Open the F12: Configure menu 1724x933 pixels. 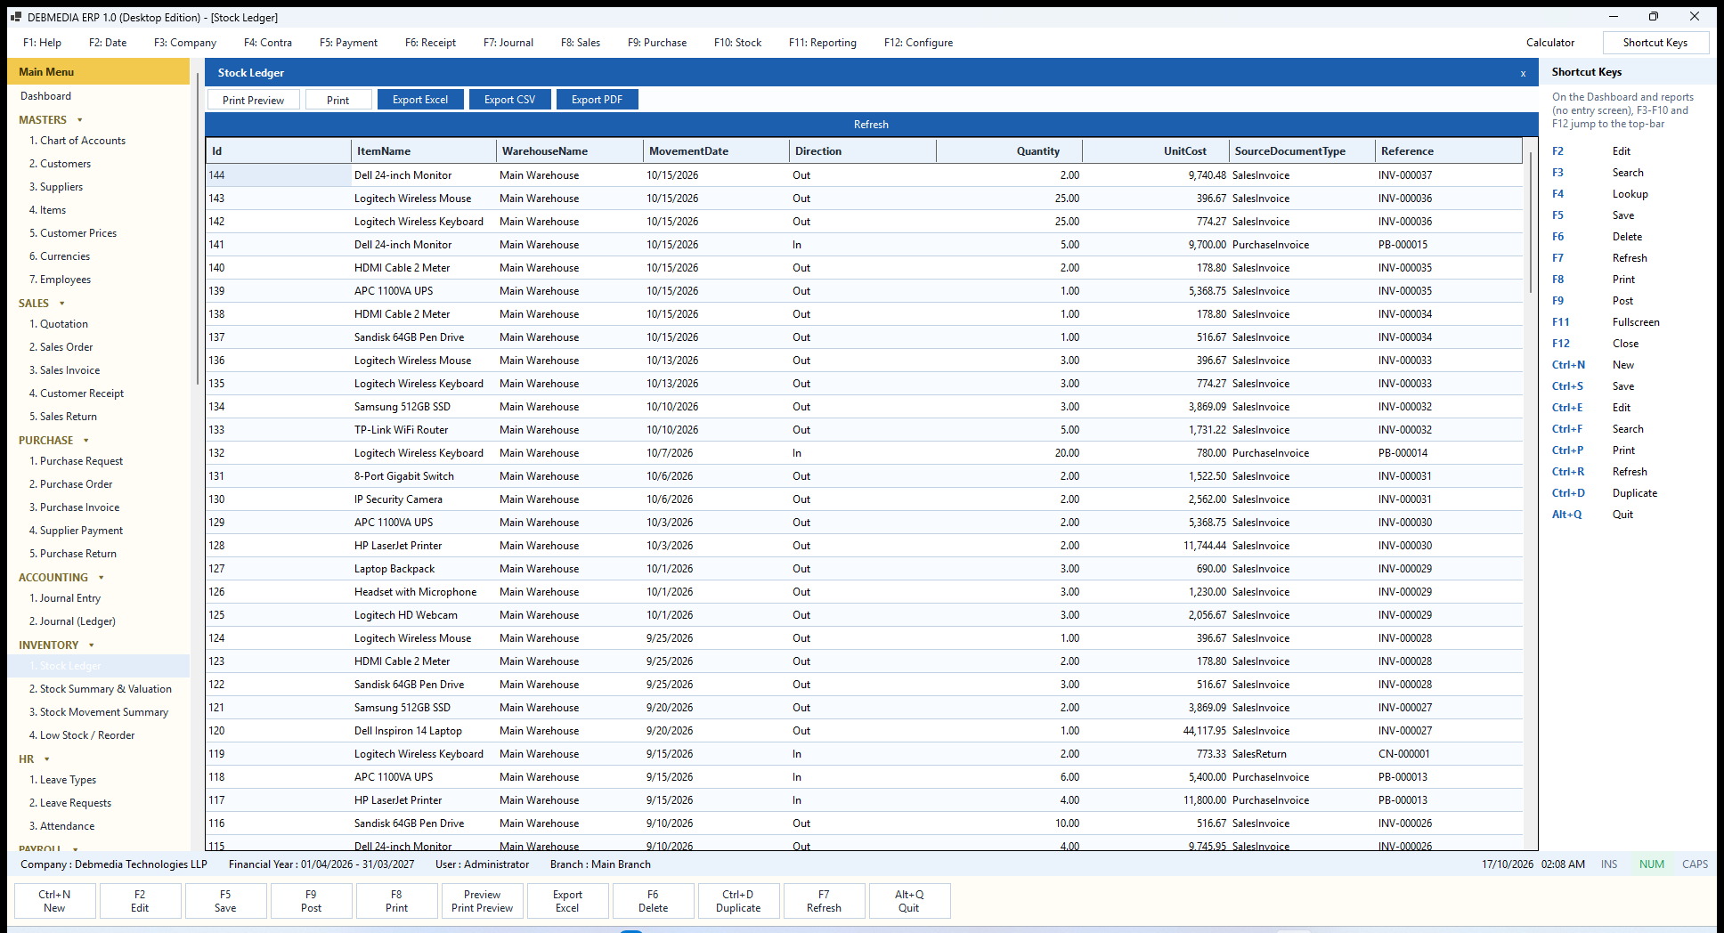918,43
